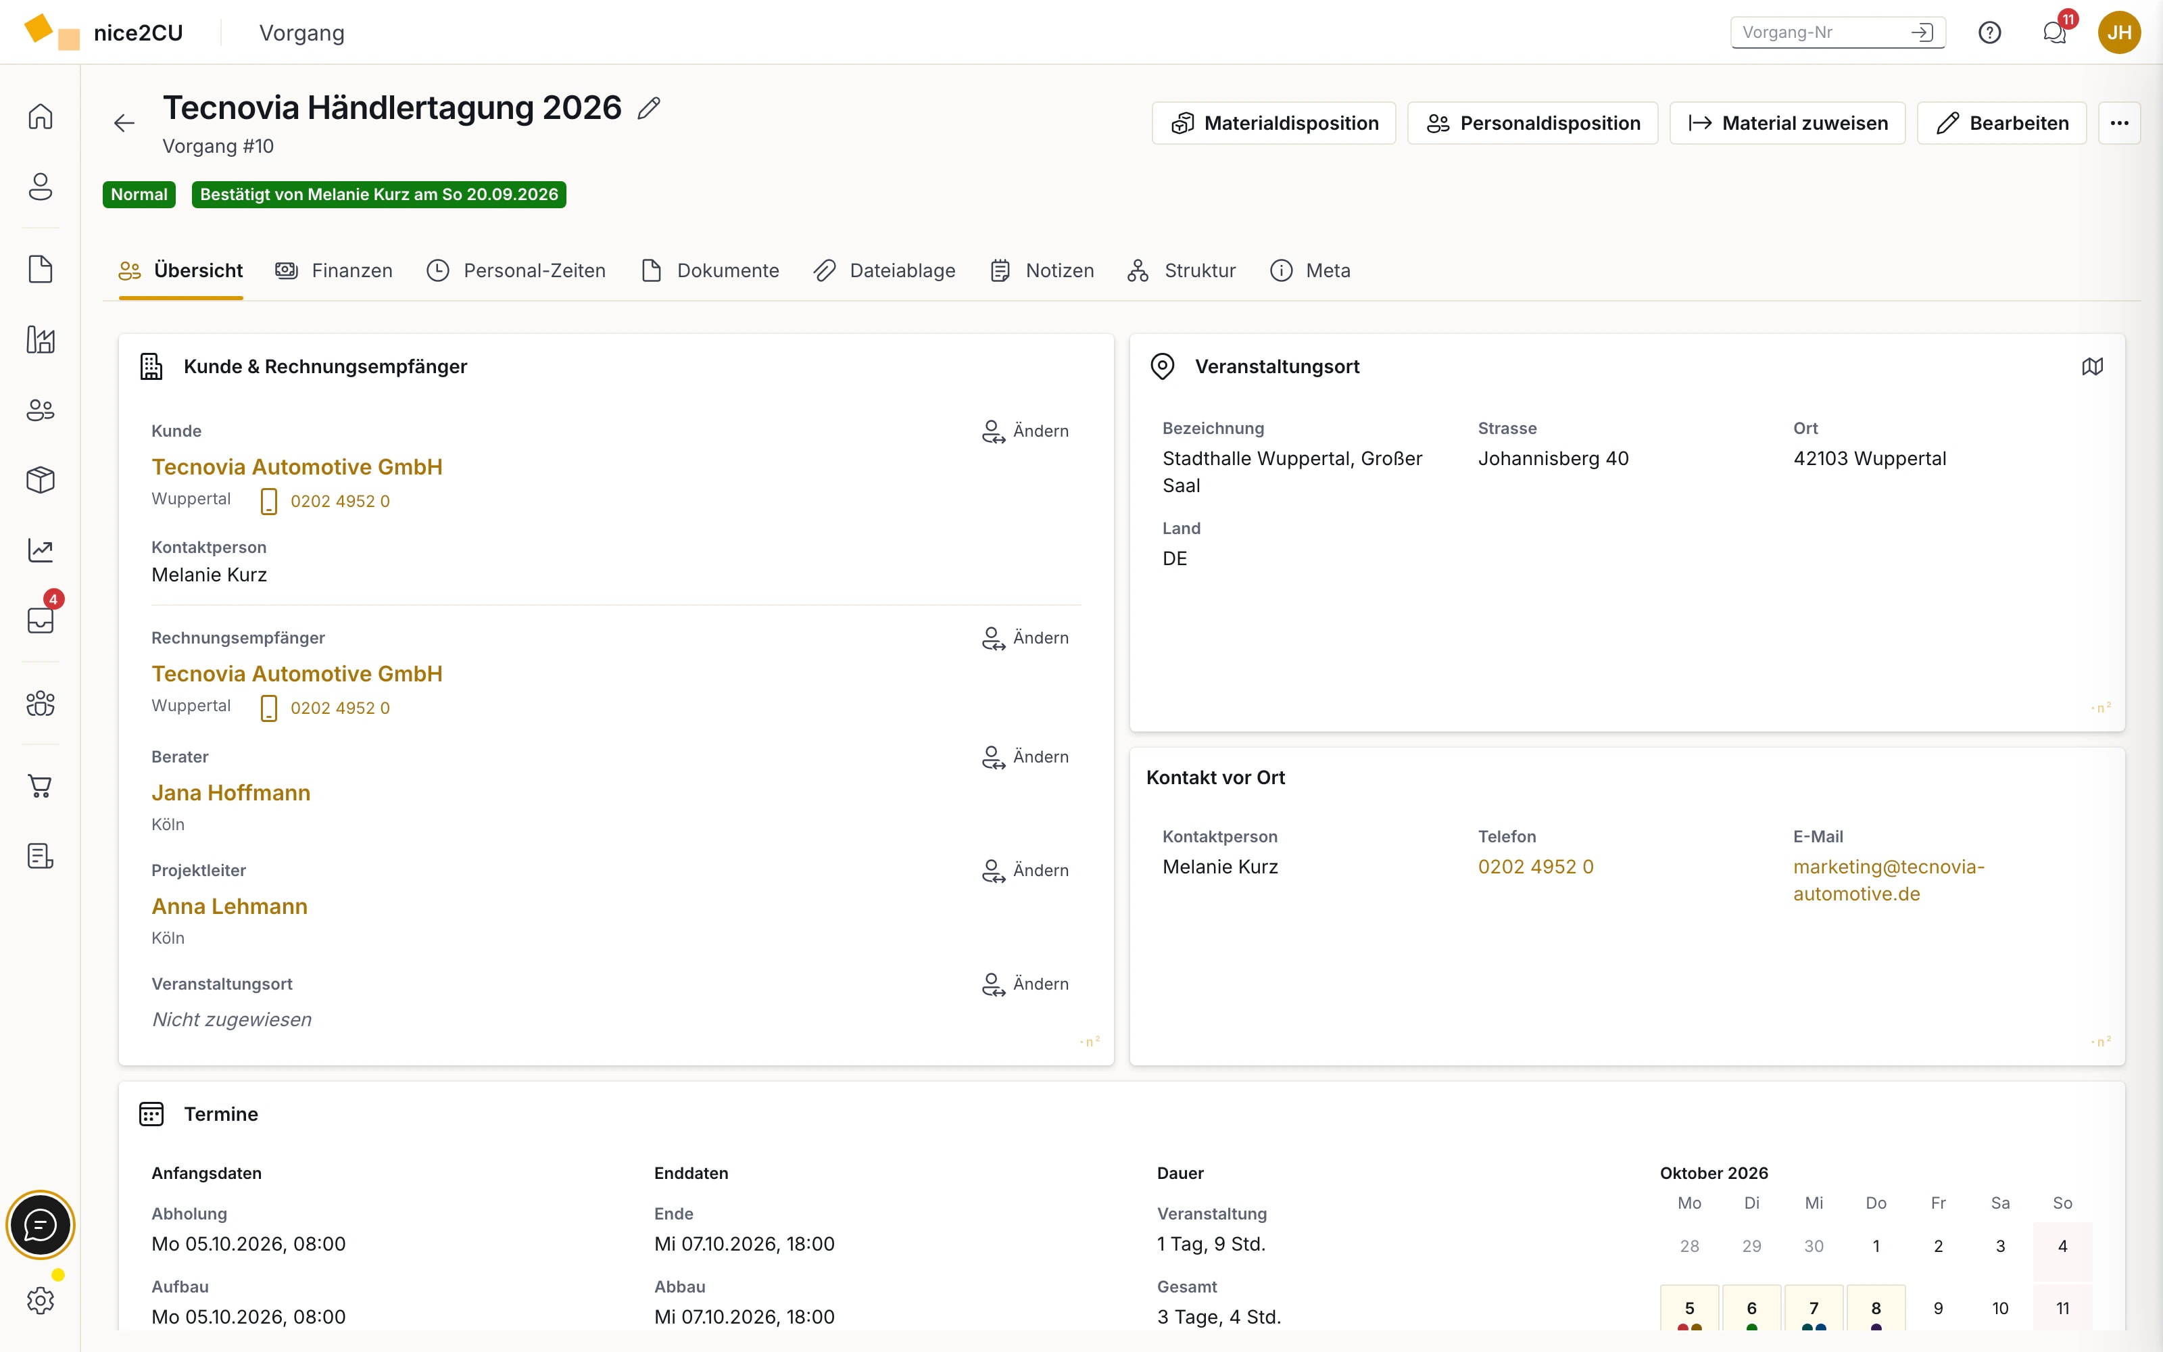This screenshot has width=2163, height=1352.
Task: Select the Struktur tab
Action: (1182, 271)
